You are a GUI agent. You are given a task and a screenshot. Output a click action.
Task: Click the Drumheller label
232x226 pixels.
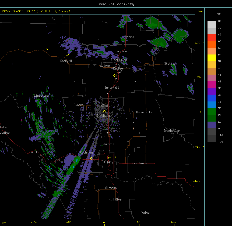point(172,131)
